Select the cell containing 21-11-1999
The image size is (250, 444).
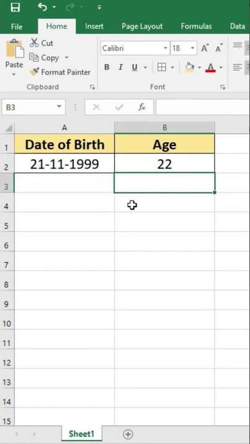pyautogui.click(x=64, y=163)
